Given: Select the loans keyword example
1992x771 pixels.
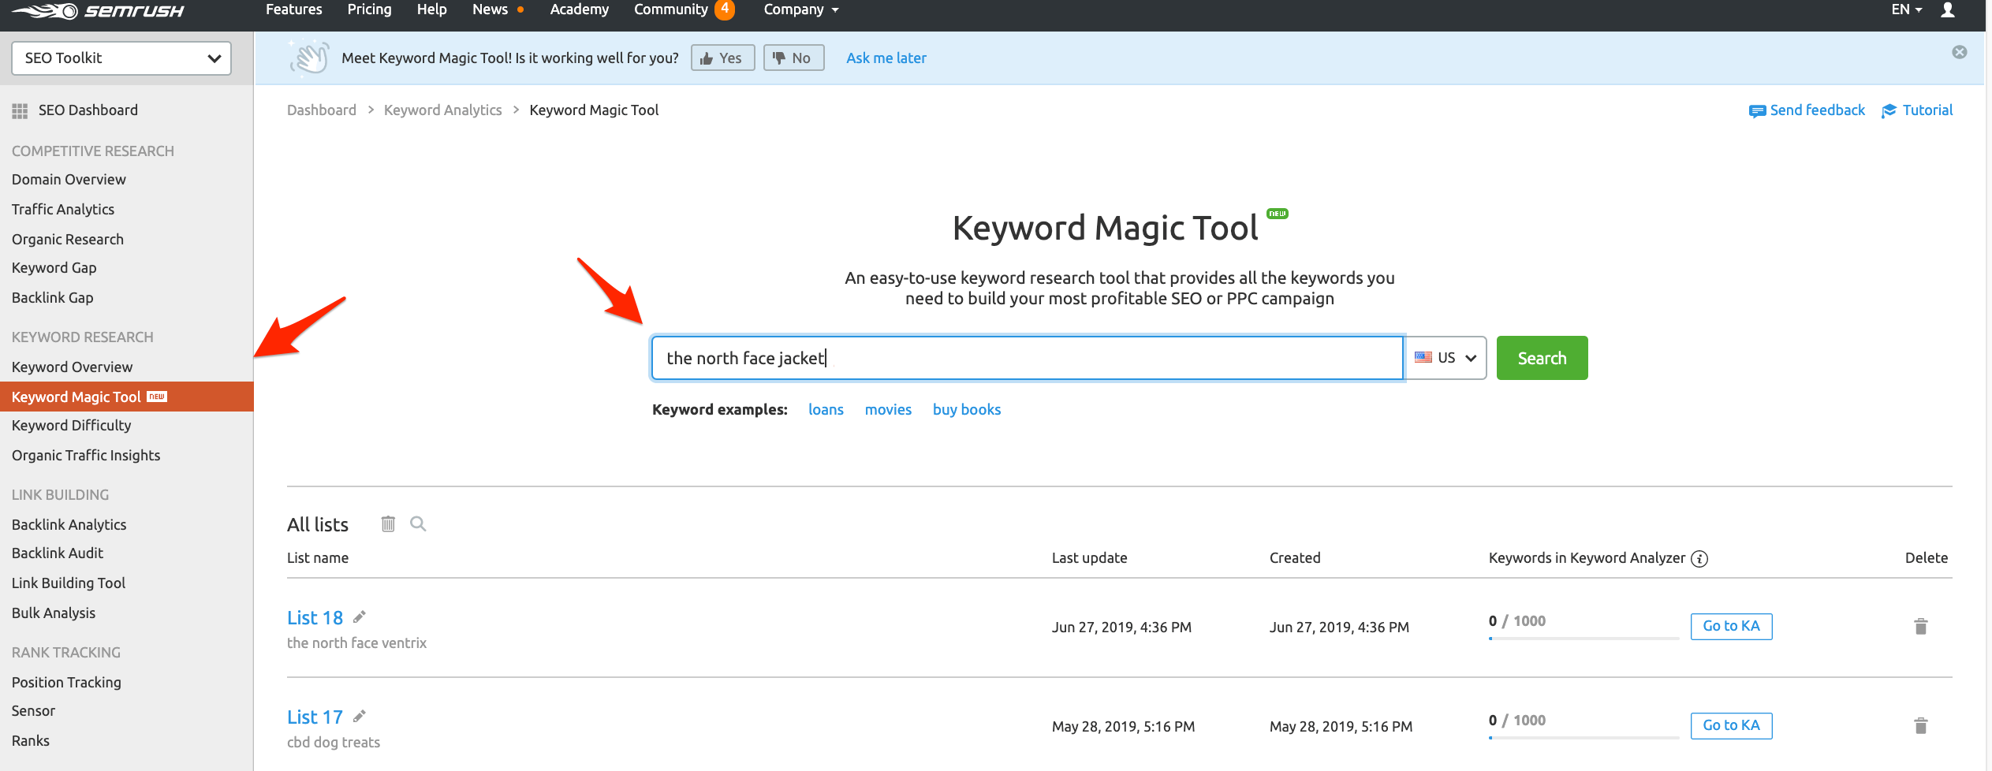Looking at the screenshot, I should (x=826, y=409).
